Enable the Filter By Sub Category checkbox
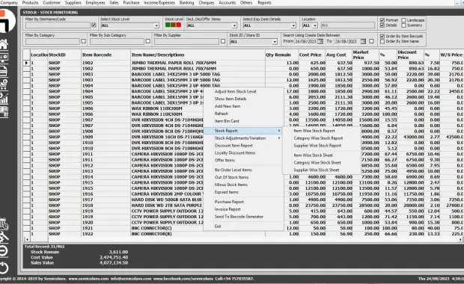Viewport: 464px width, 284px height. [148, 41]
